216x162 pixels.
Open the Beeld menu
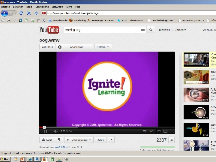[x=29, y=7]
